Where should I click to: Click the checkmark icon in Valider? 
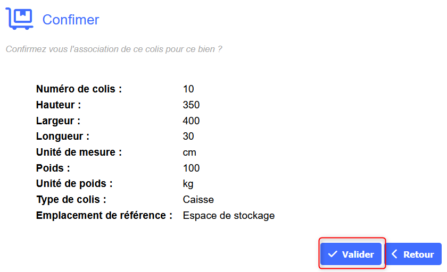pos(333,254)
